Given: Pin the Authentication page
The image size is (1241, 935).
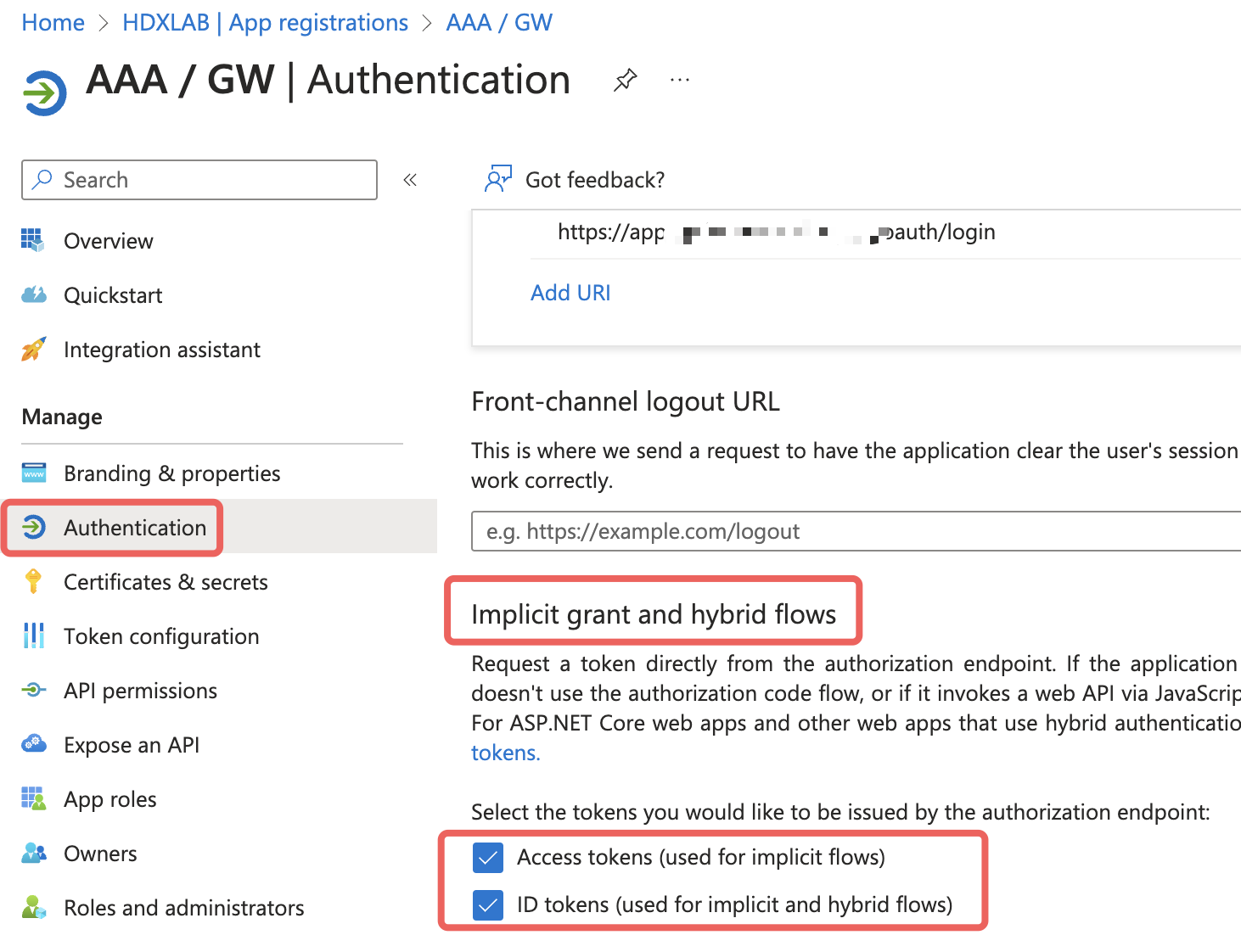Looking at the screenshot, I should point(626,79).
